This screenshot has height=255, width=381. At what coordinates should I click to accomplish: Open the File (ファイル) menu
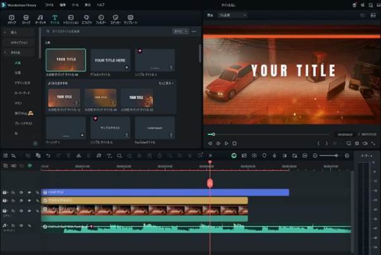tap(49, 4)
